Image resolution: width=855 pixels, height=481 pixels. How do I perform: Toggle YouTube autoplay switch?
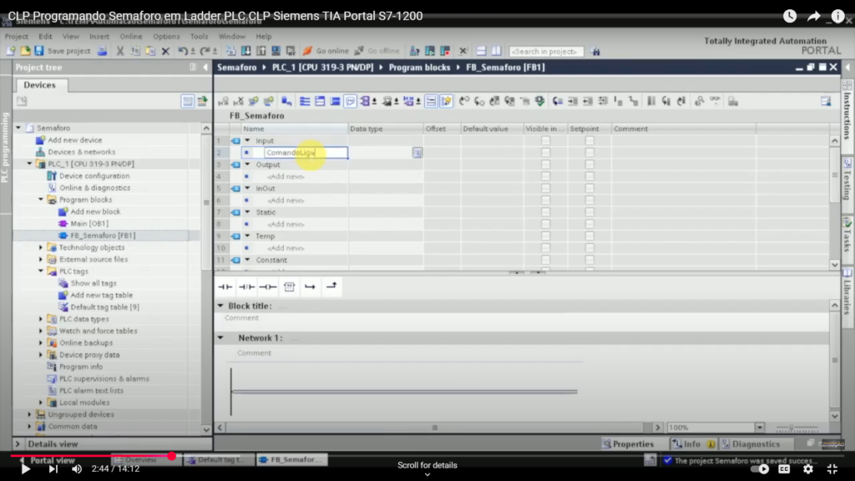(759, 468)
